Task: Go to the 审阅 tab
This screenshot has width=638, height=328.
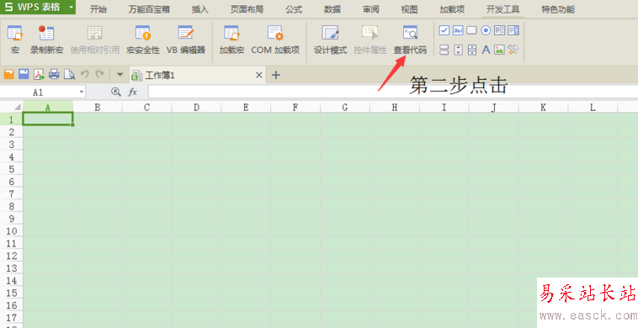Action: pyautogui.click(x=370, y=9)
